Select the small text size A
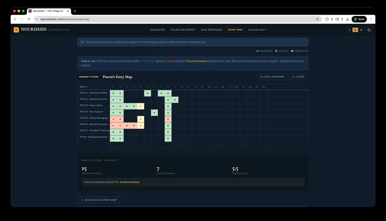386x221 pixels. click(x=349, y=30)
